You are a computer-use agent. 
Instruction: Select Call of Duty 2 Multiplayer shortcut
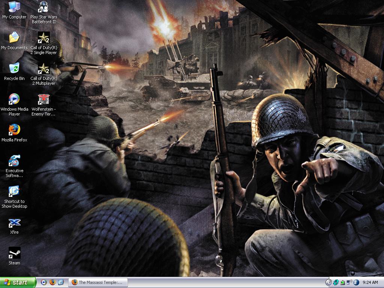click(43, 74)
